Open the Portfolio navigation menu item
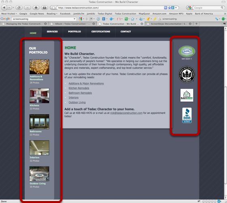Screen dimensions: 227x203 (x=75, y=32)
